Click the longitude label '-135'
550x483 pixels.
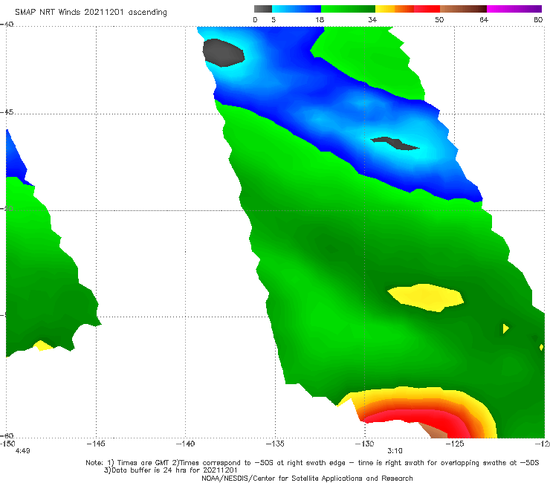[x=275, y=444]
